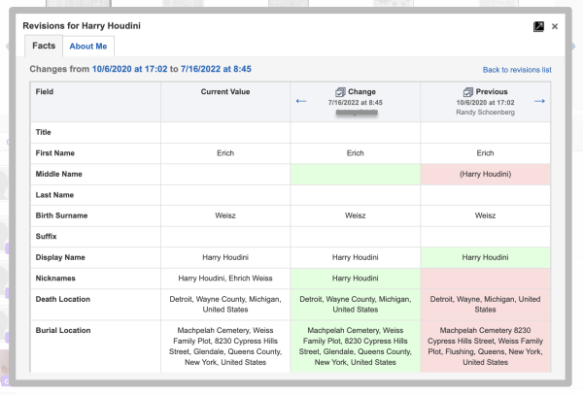Select the Previous 10/6/2020 at 17:02 timestamp
Image resolution: width=583 pixels, height=395 pixels.
click(485, 103)
